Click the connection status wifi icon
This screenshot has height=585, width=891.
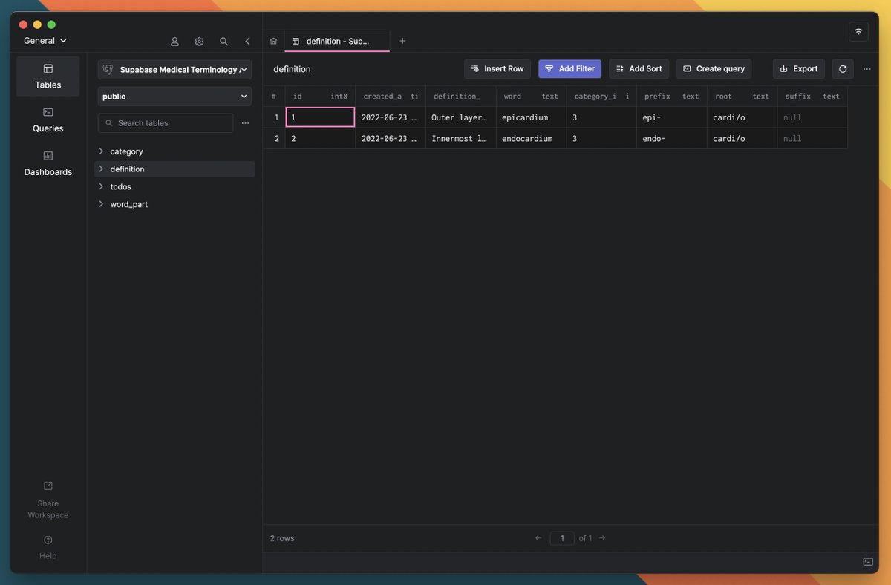(x=859, y=31)
